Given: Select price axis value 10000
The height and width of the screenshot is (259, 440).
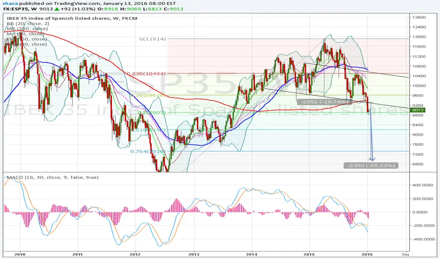Looking at the screenshot, I should tap(419, 86).
